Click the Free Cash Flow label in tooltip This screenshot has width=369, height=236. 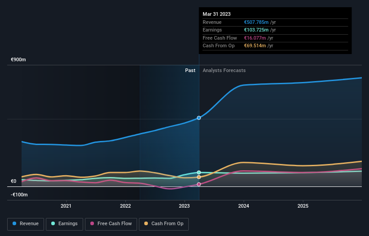pyautogui.click(x=220, y=38)
